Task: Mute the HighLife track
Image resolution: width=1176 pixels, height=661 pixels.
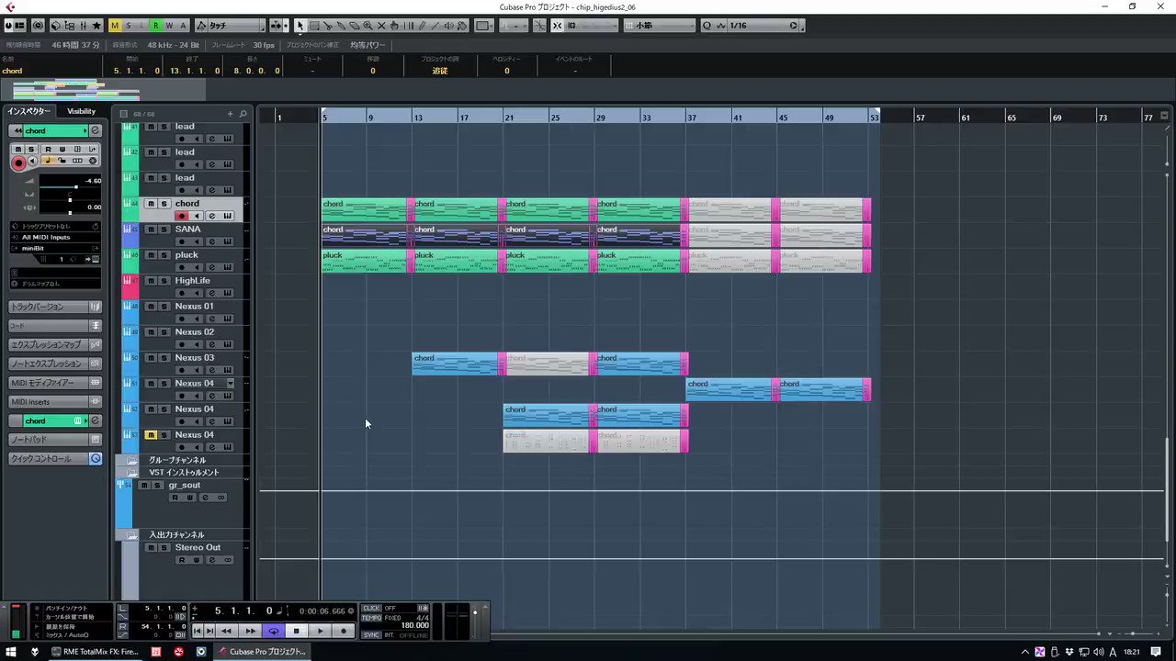Action: tap(151, 281)
